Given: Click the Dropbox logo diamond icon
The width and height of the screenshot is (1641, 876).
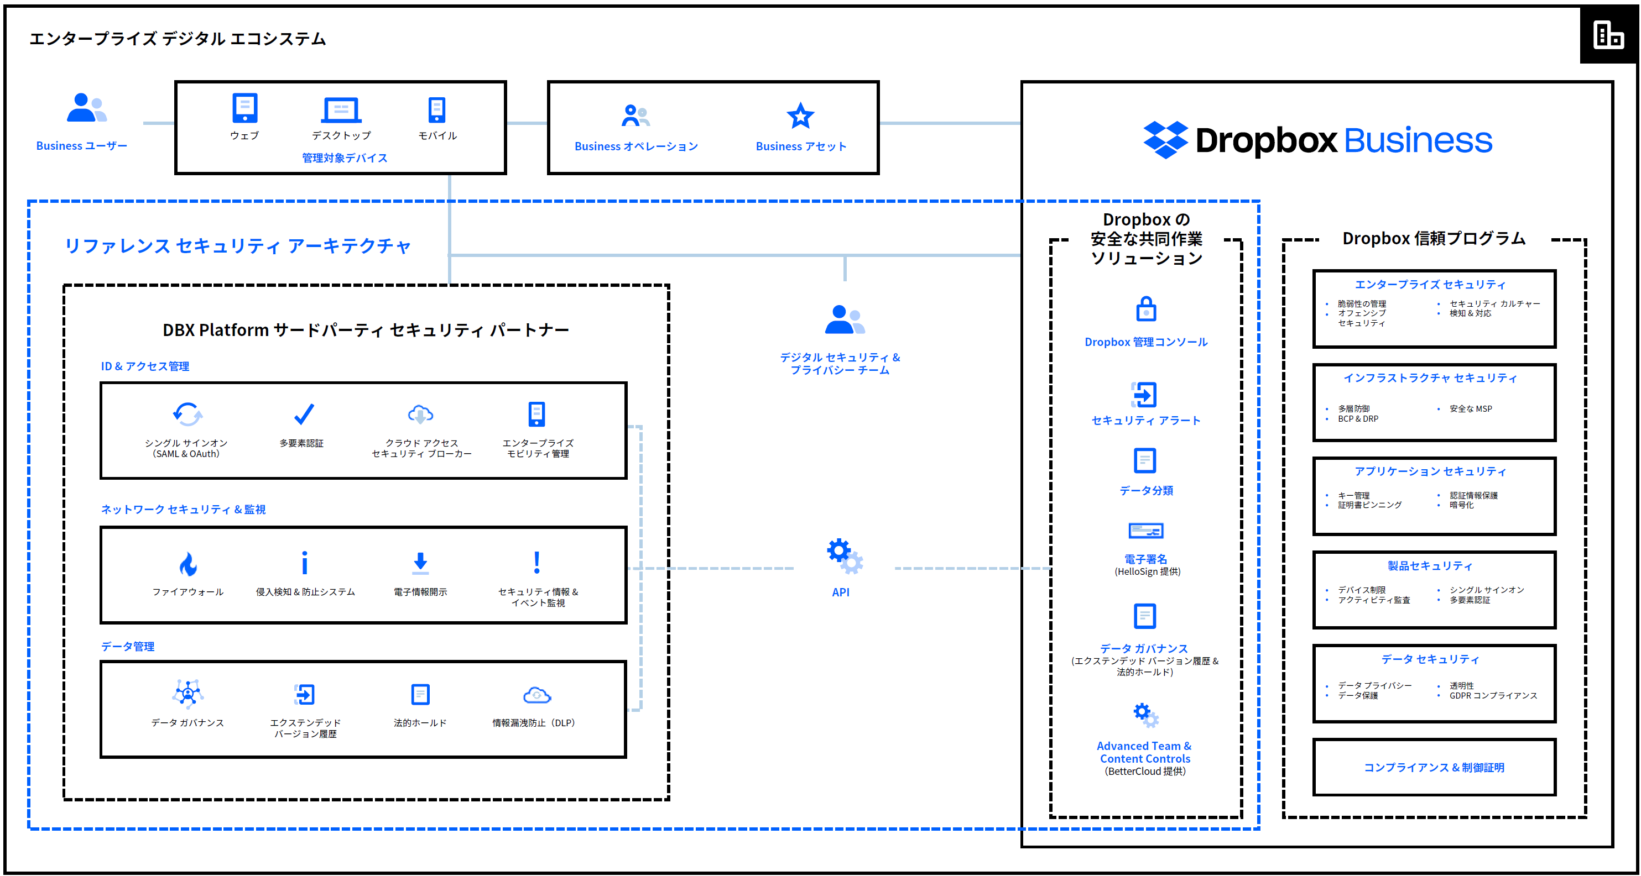Looking at the screenshot, I should [1165, 139].
